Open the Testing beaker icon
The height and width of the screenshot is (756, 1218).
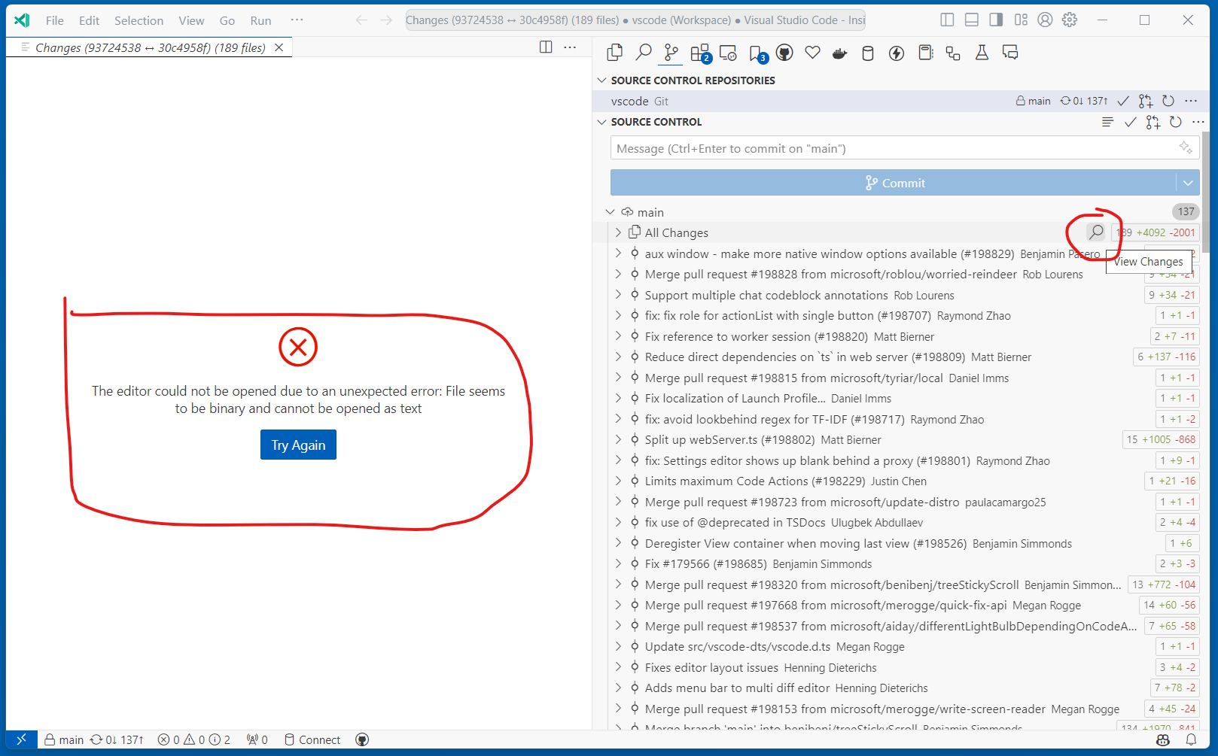tap(981, 53)
